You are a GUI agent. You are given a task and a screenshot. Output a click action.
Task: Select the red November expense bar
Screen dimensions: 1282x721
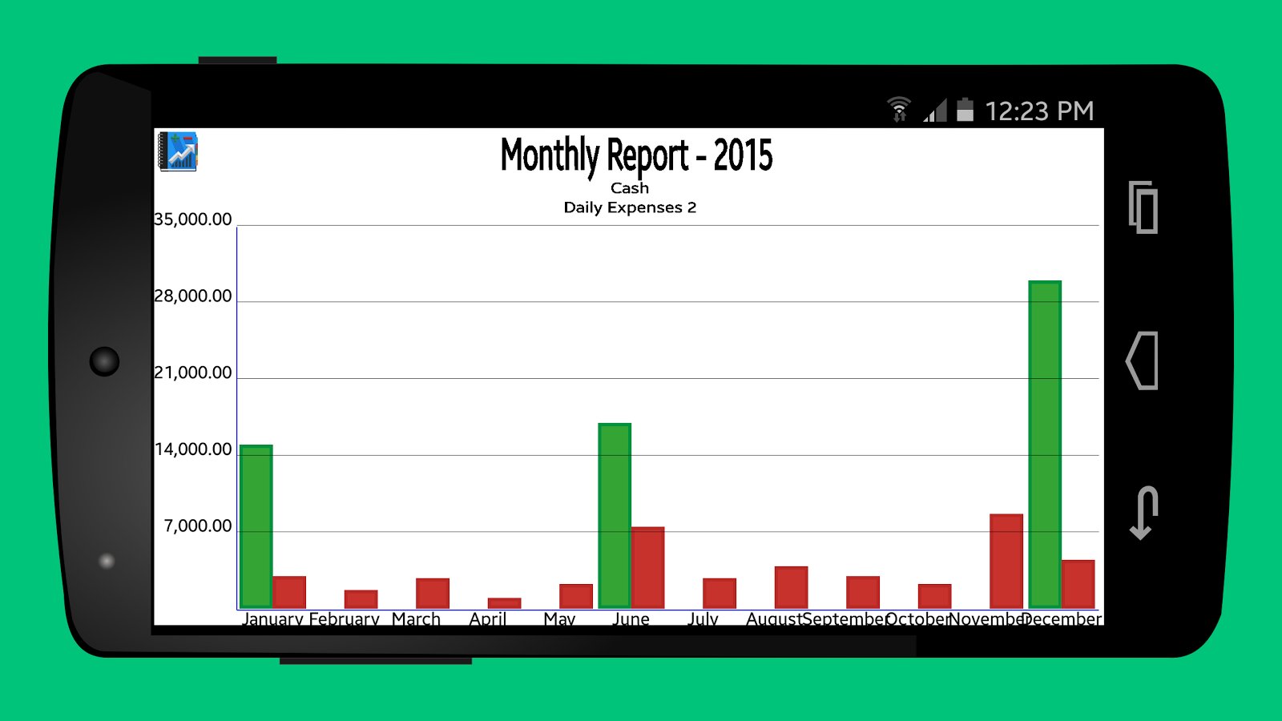(1006, 561)
